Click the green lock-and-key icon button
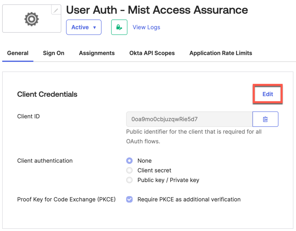The height and width of the screenshot is (231, 296). point(119,27)
